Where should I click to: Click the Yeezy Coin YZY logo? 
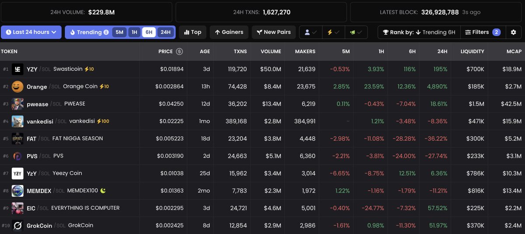coord(17,173)
